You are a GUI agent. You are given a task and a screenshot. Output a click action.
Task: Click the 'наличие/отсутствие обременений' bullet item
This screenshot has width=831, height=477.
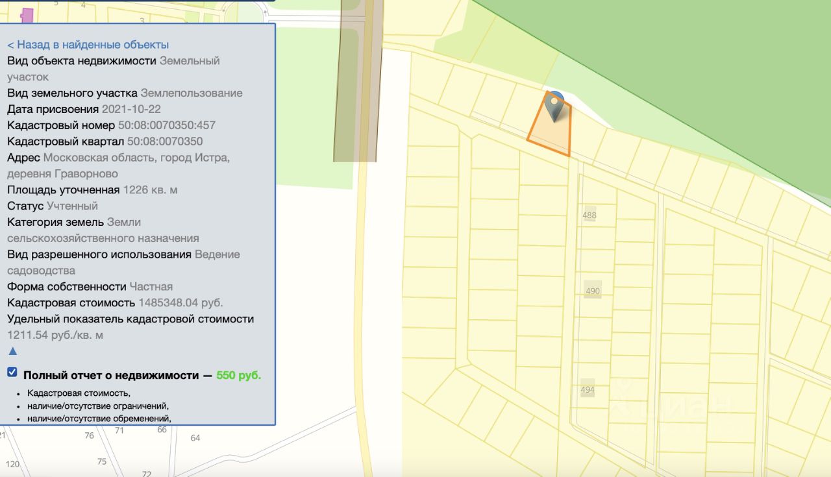(x=99, y=418)
